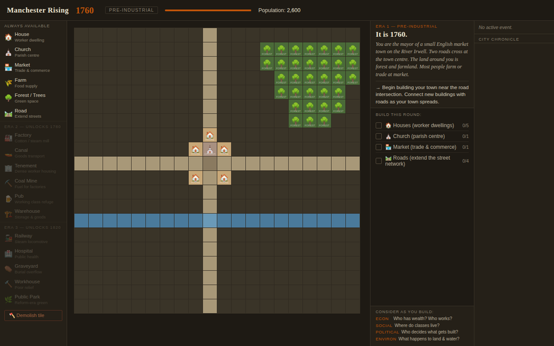
Task: Click the house tile right of the church
Action: 224,149
